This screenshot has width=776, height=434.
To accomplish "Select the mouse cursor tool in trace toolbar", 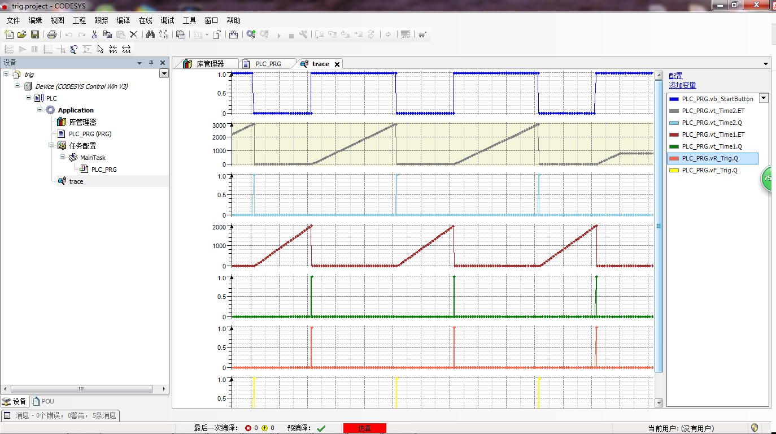I will [101, 49].
